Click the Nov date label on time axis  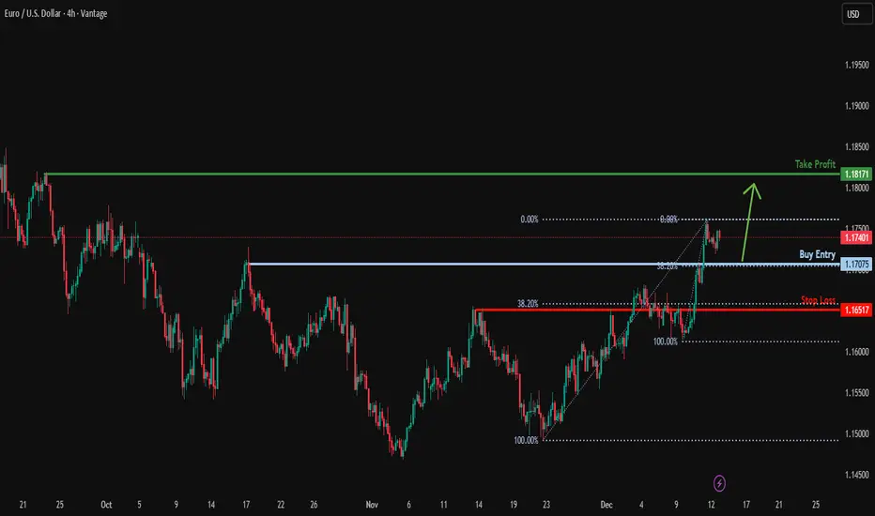[x=372, y=505]
